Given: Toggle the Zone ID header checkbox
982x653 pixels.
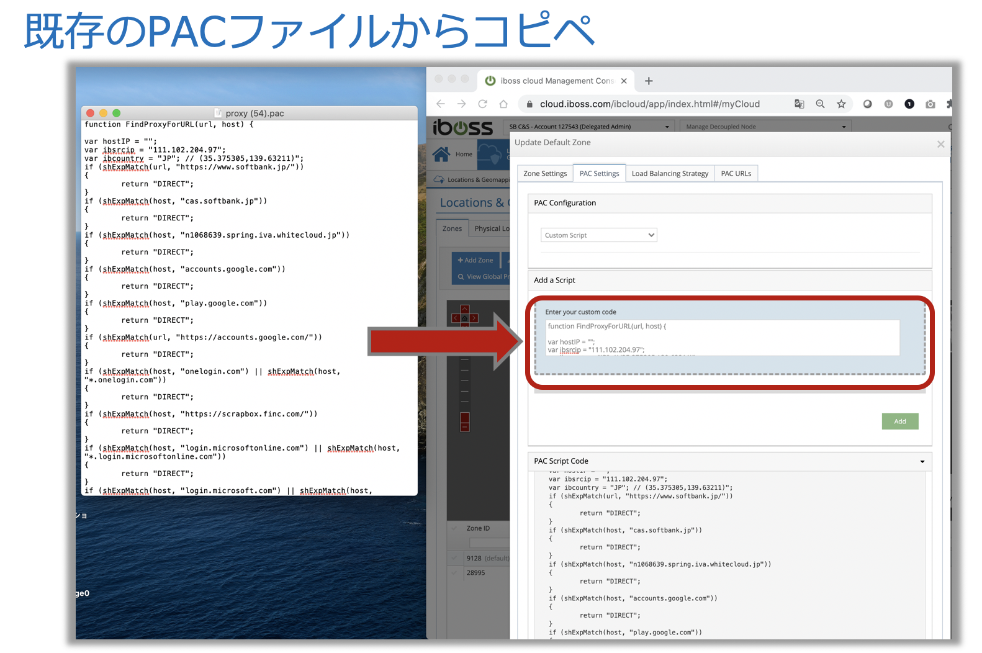Looking at the screenshot, I should tap(454, 528).
